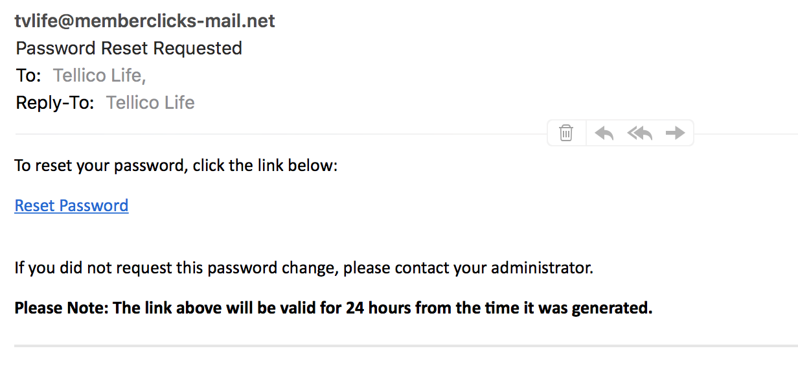
Task: Click the horizontal divider below the note
Action: pos(406,346)
